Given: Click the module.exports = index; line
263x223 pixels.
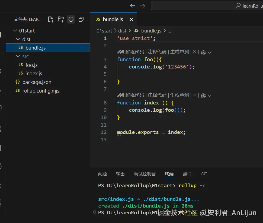Looking at the screenshot, I should (151, 132).
